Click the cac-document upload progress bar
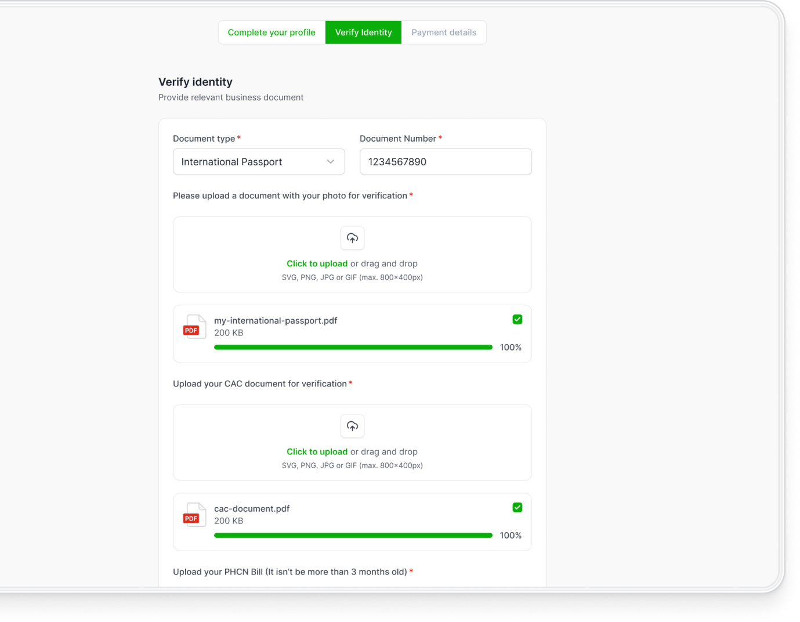 point(353,535)
